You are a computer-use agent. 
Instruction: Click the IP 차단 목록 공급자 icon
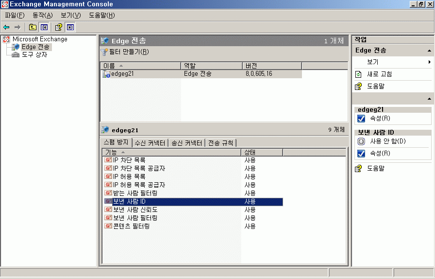[x=108, y=168]
